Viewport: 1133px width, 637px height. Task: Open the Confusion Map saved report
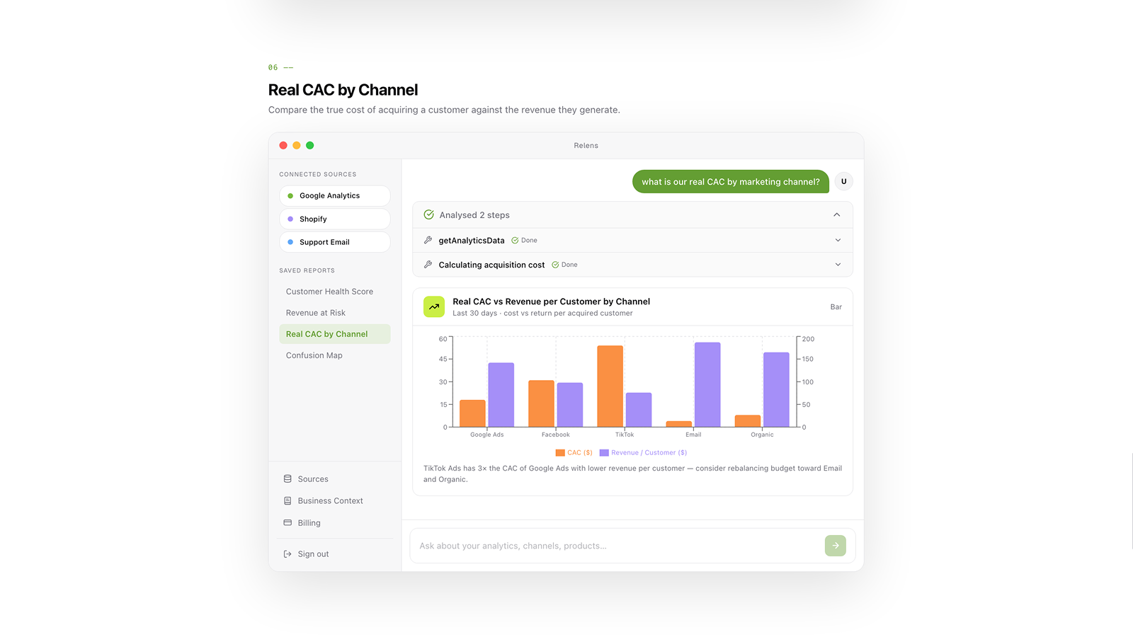(314, 355)
